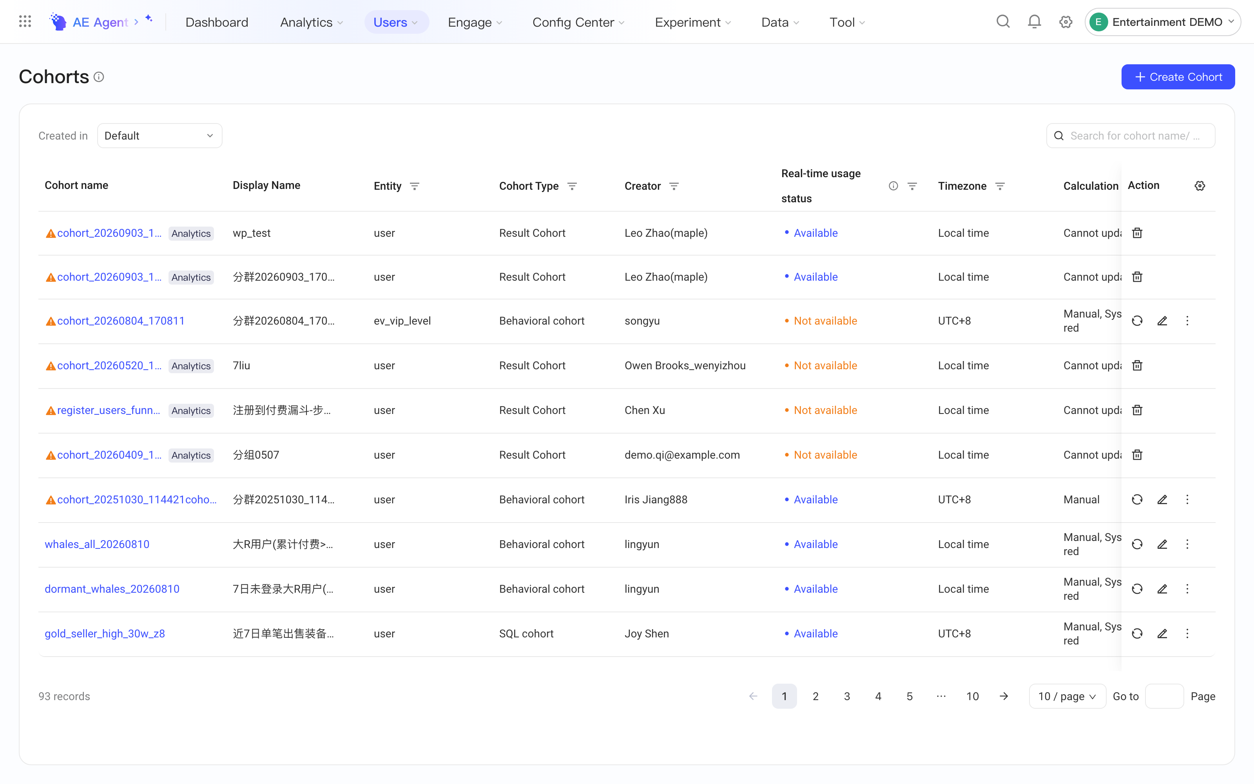This screenshot has height=784, width=1254.
Task: Go to page 3 of results
Action: coord(847,696)
